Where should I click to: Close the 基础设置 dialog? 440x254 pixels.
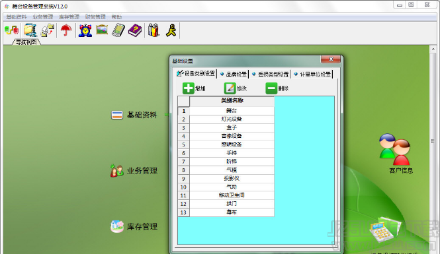tap(331, 59)
